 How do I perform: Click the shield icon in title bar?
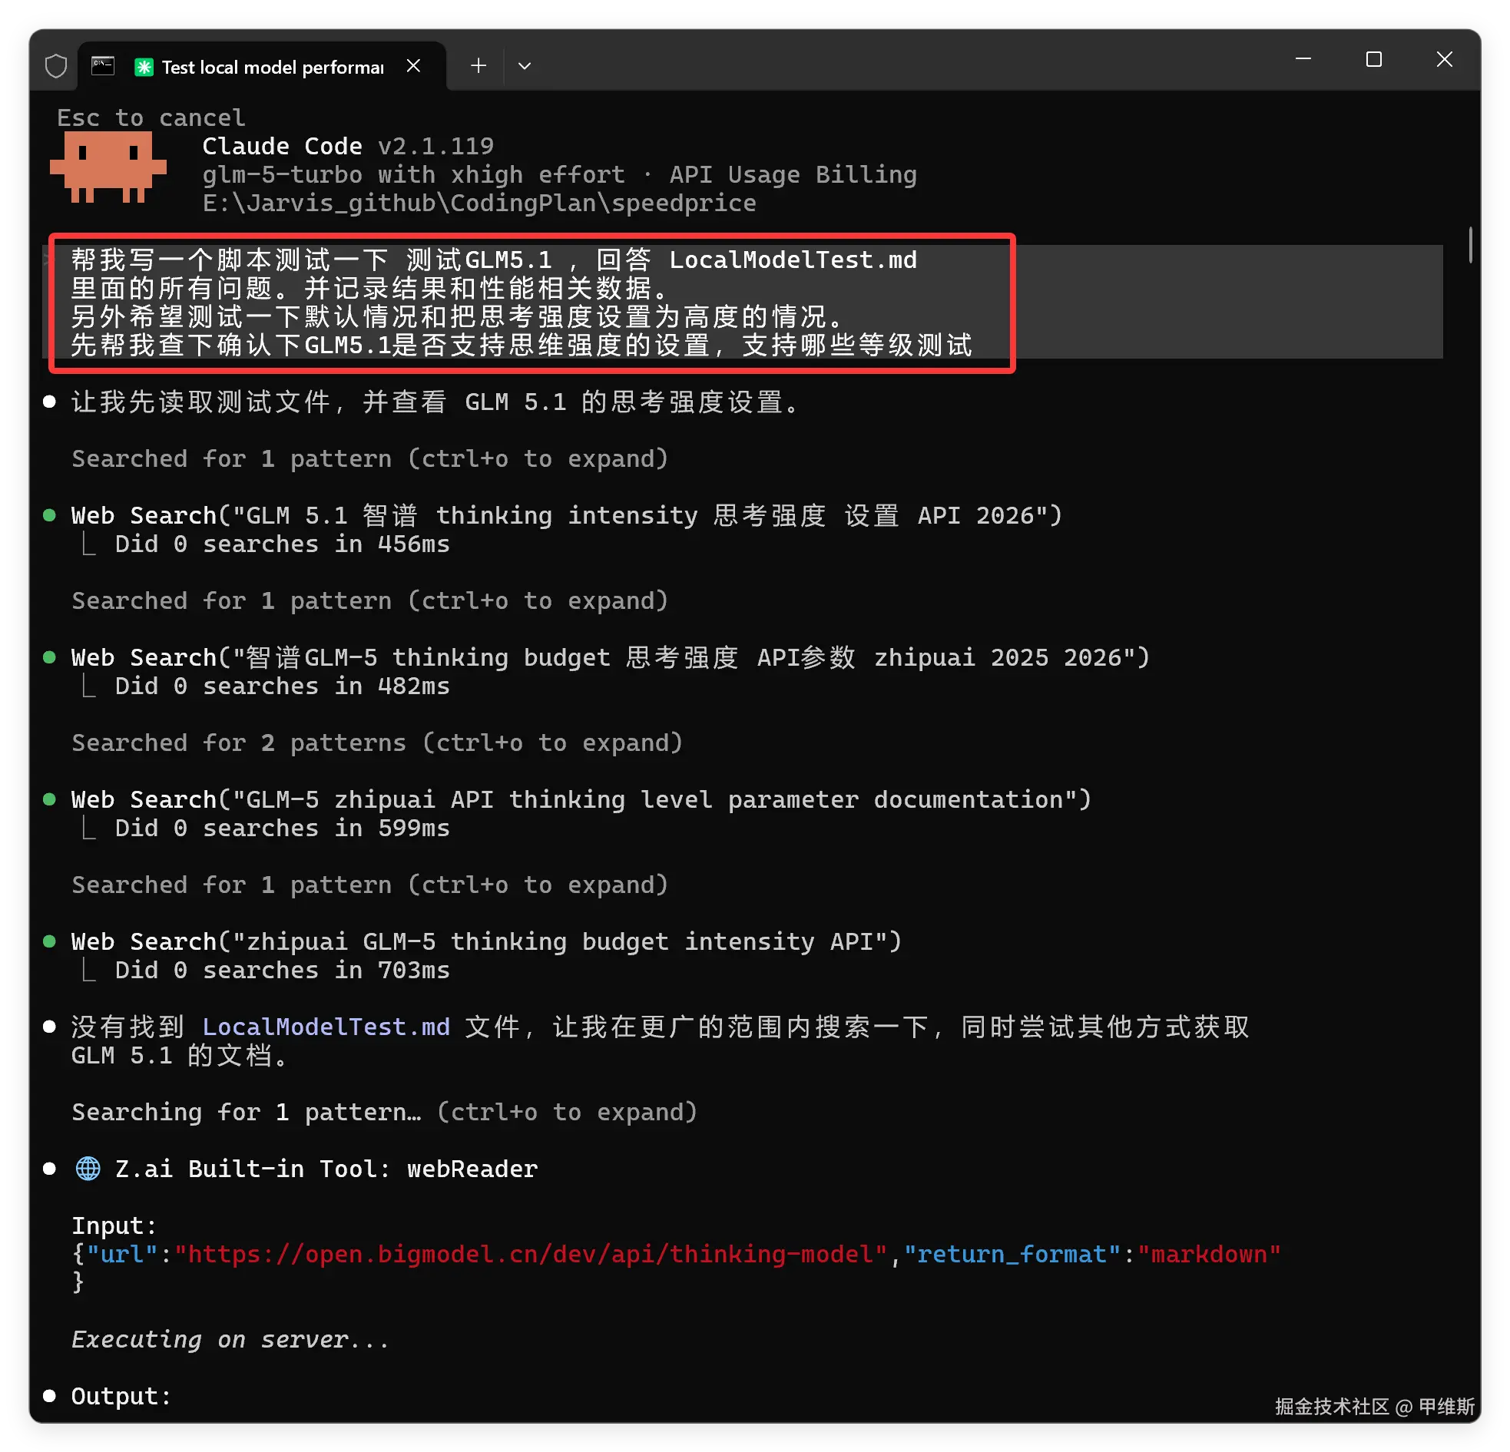pyautogui.click(x=55, y=66)
